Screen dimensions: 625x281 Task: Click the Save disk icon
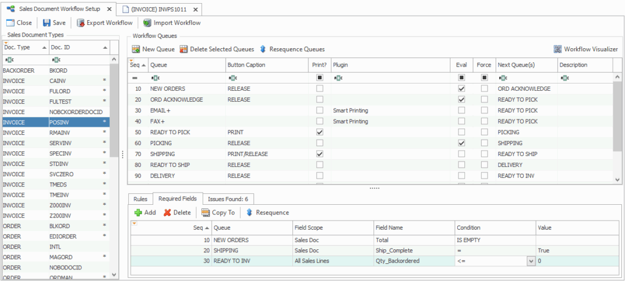coord(46,23)
